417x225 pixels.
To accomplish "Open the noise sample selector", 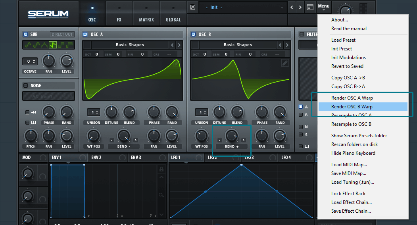I will coord(49,96).
